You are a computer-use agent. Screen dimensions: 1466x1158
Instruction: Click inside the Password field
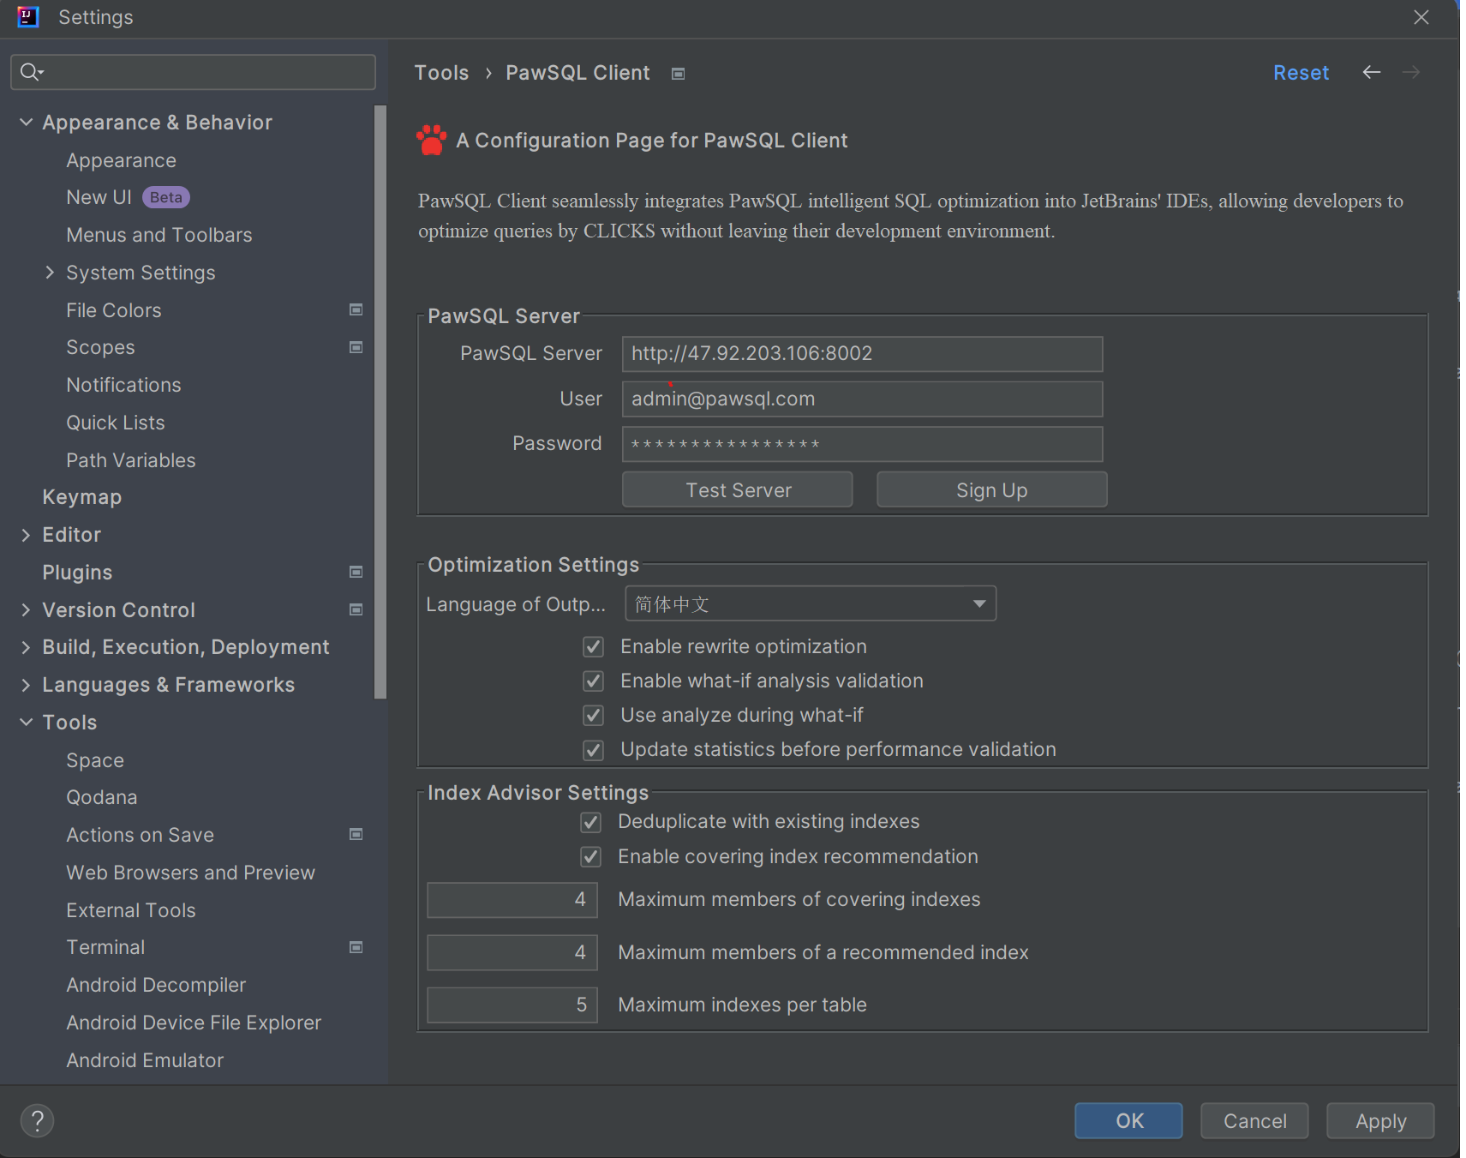click(860, 444)
